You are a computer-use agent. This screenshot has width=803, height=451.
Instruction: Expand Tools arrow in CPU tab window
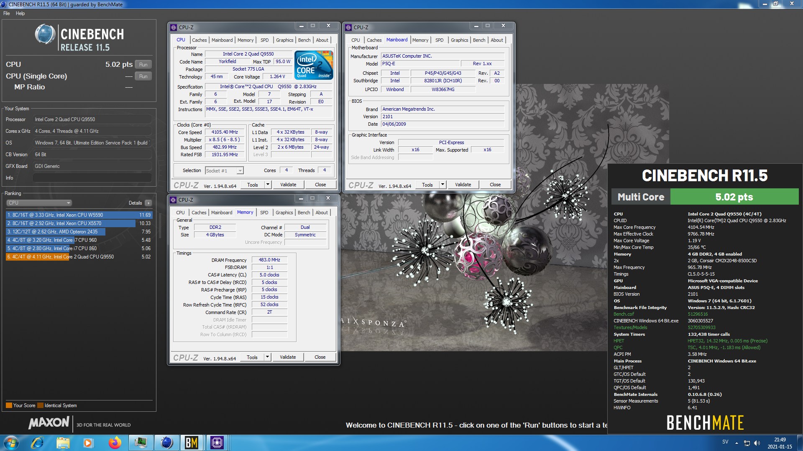point(268,185)
